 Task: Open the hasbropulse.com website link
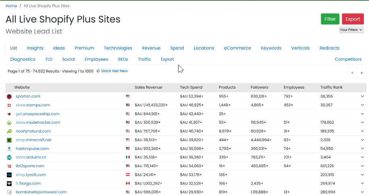coord(32,148)
